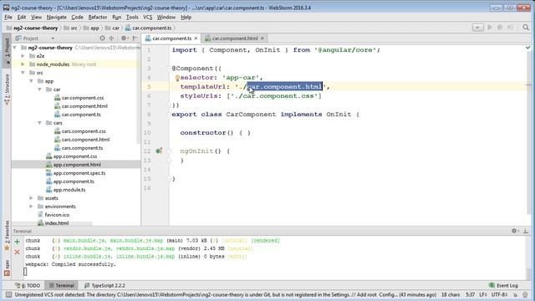Select the car.component.ts editor tab
The width and height of the screenshot is (535, 301).
tap(171, 38)
